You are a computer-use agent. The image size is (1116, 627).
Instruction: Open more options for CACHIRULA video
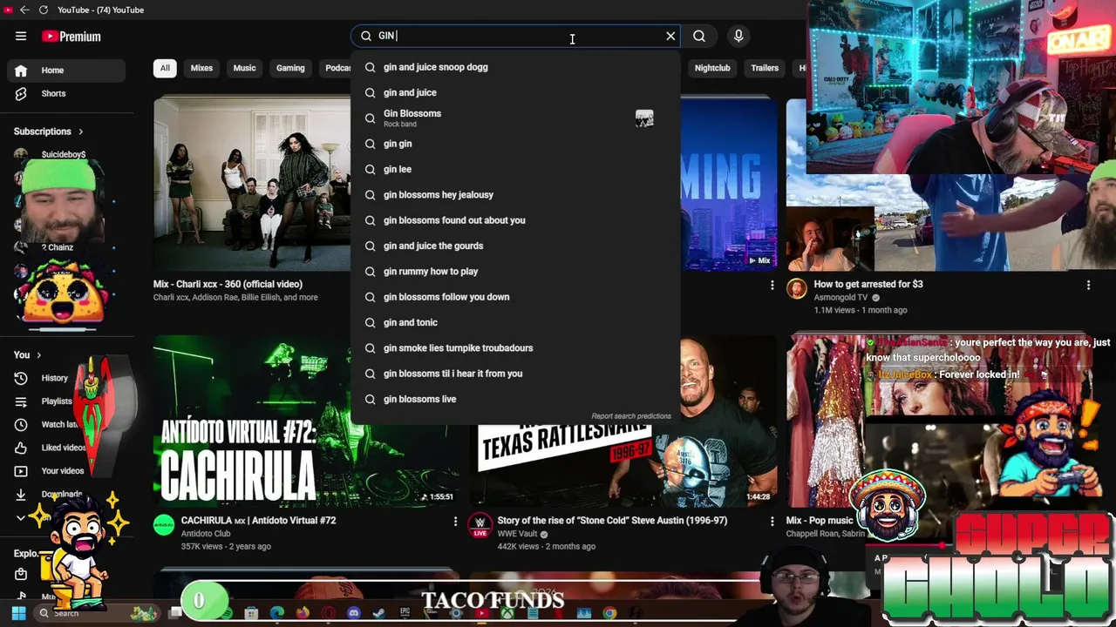455,521
